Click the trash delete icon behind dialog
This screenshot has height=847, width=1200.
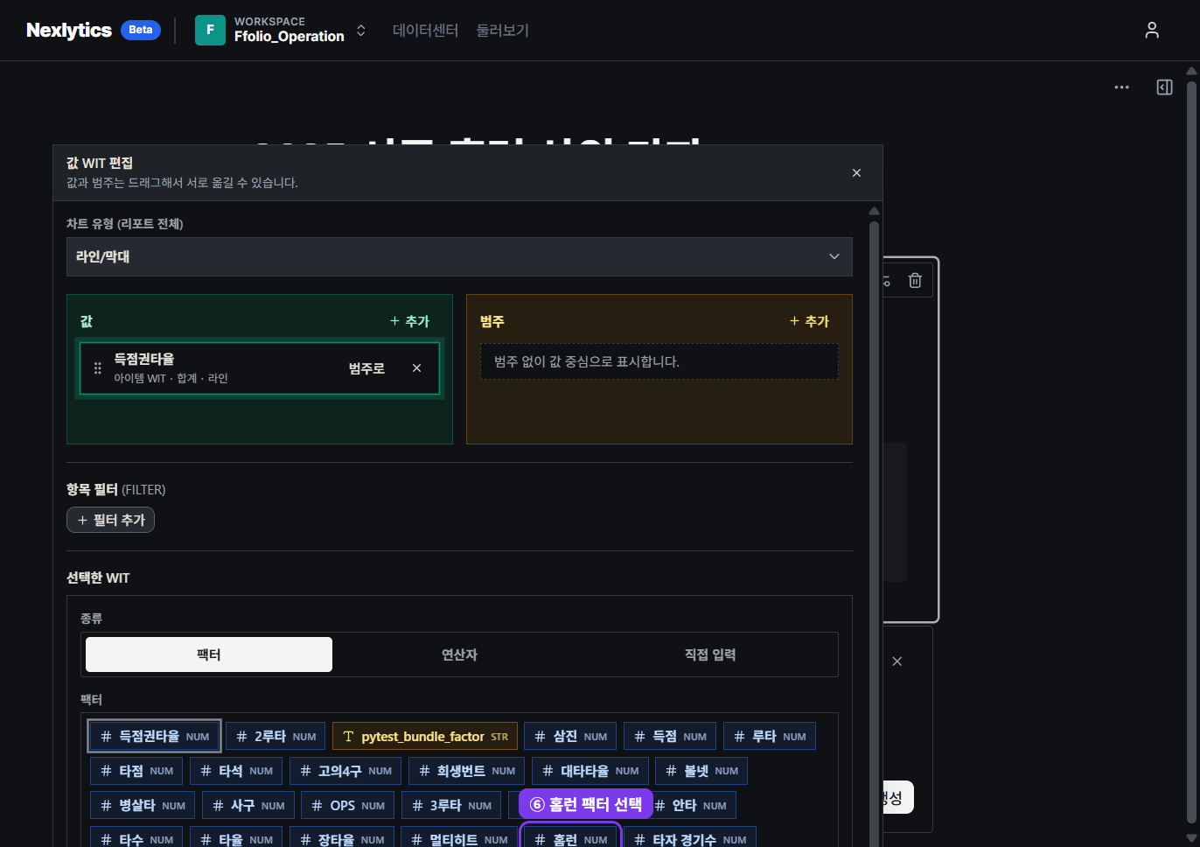pyautogui.click(x=915, y=281)
